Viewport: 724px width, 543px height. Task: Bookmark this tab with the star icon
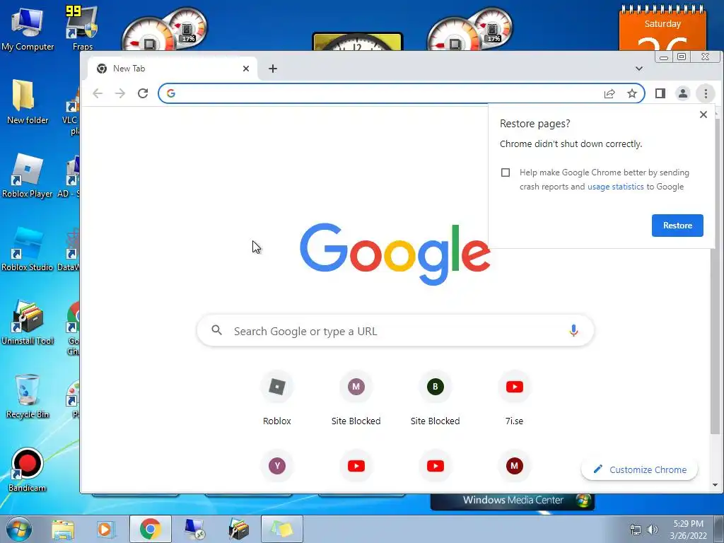click(632, 94)
